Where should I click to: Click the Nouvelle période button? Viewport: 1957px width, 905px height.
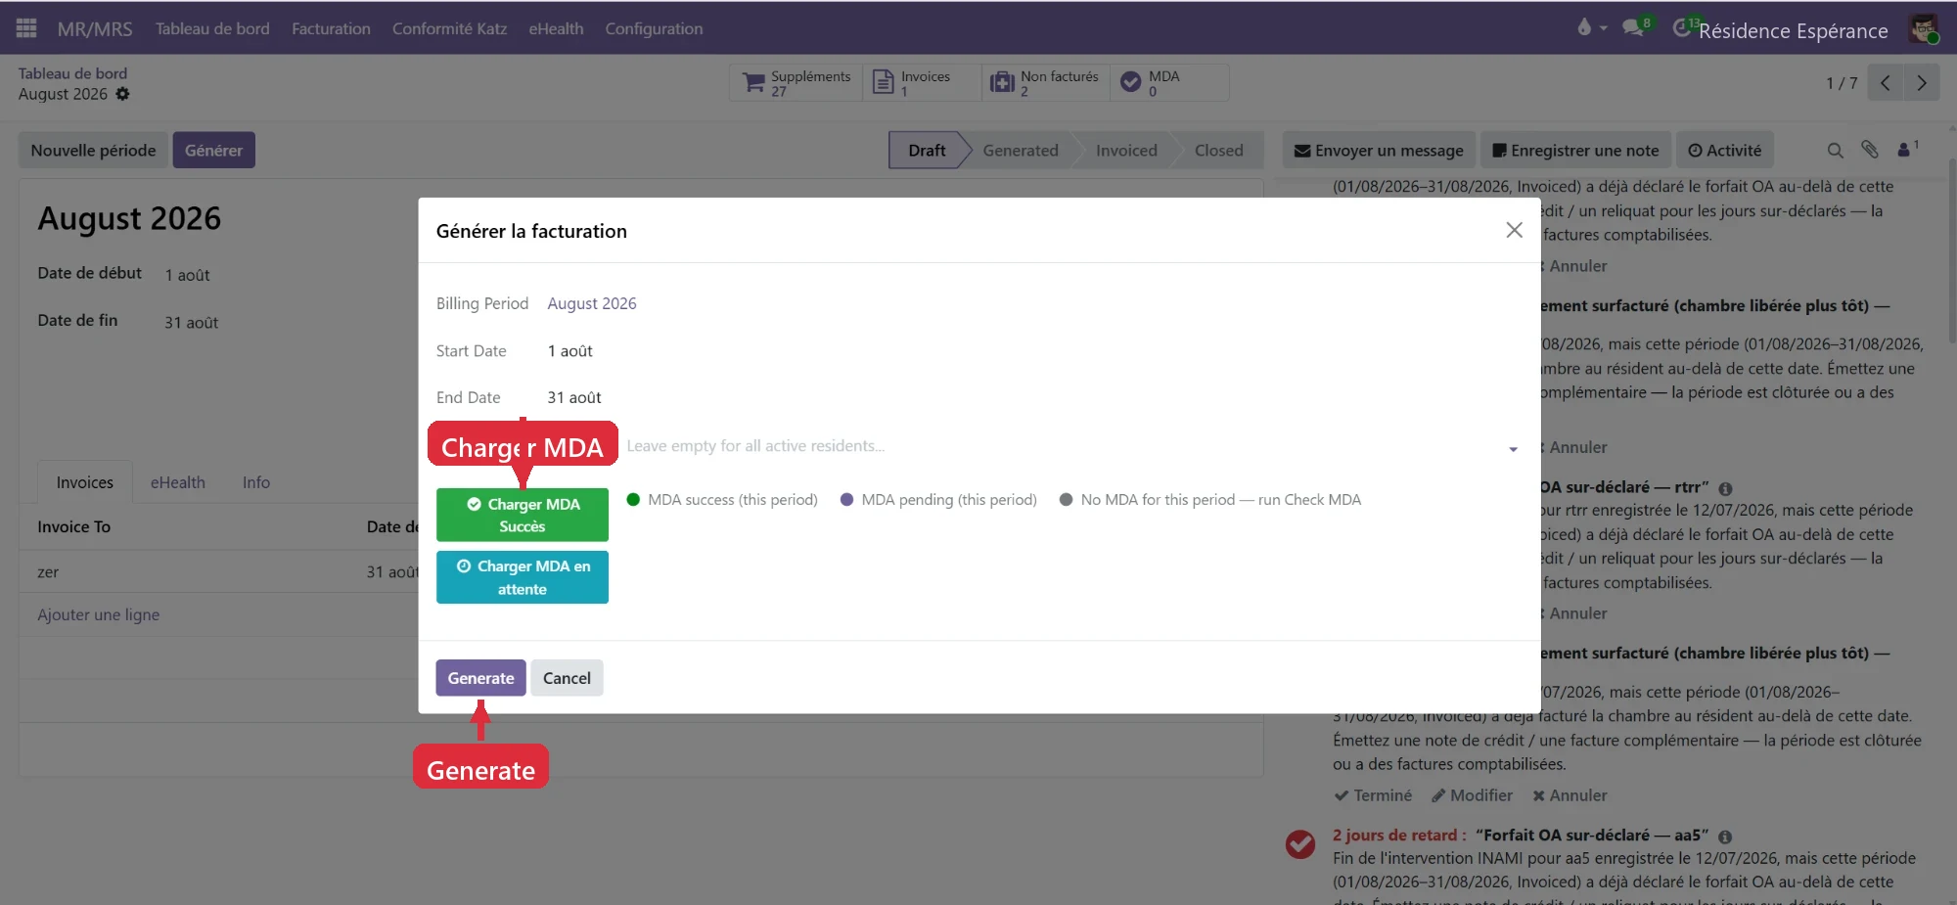tap(93, 150)
